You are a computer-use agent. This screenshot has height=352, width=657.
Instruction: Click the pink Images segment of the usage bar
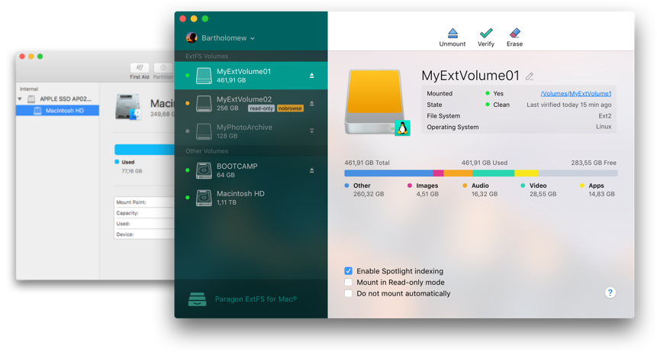438,173
